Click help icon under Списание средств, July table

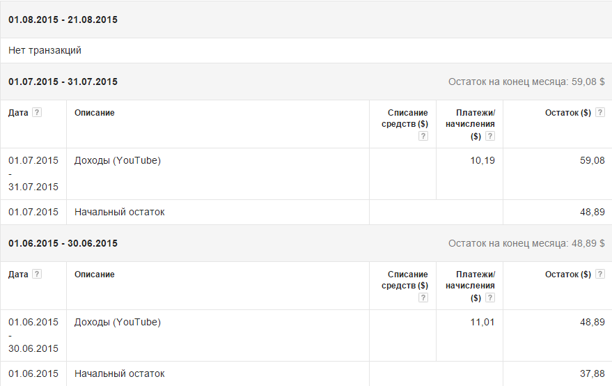click(x=423, y=136)
